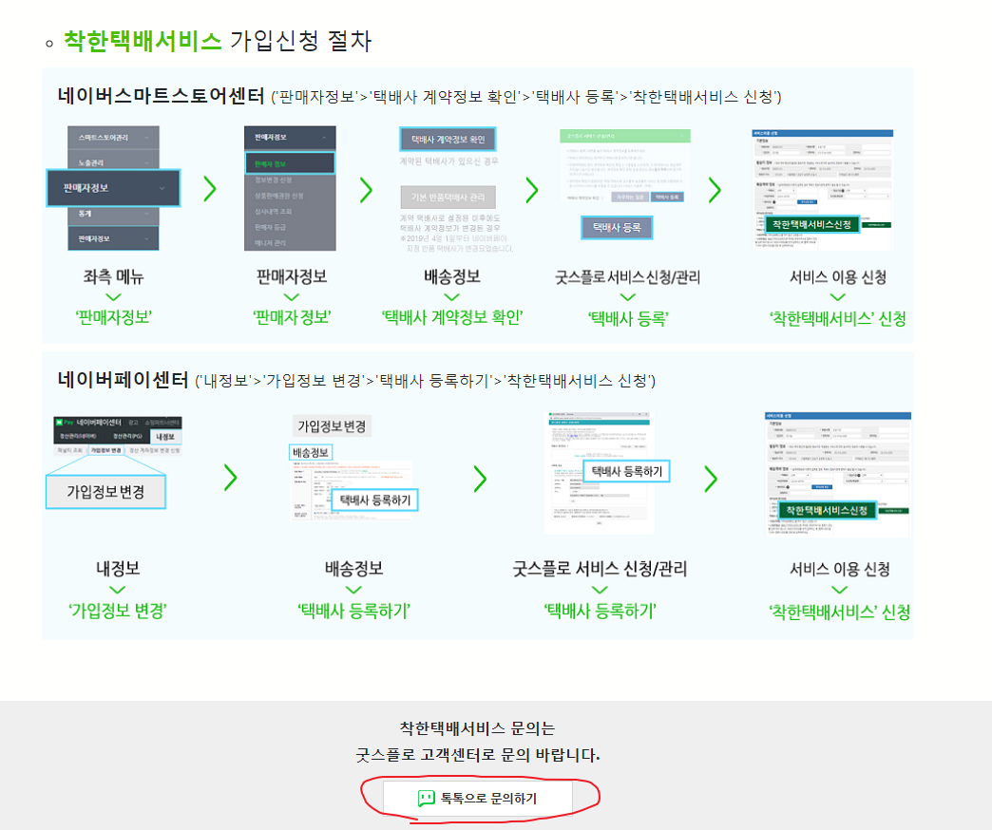Click the 톡톡으로 문의하기 button
The image size is (992, 830).
coord(478,799)
